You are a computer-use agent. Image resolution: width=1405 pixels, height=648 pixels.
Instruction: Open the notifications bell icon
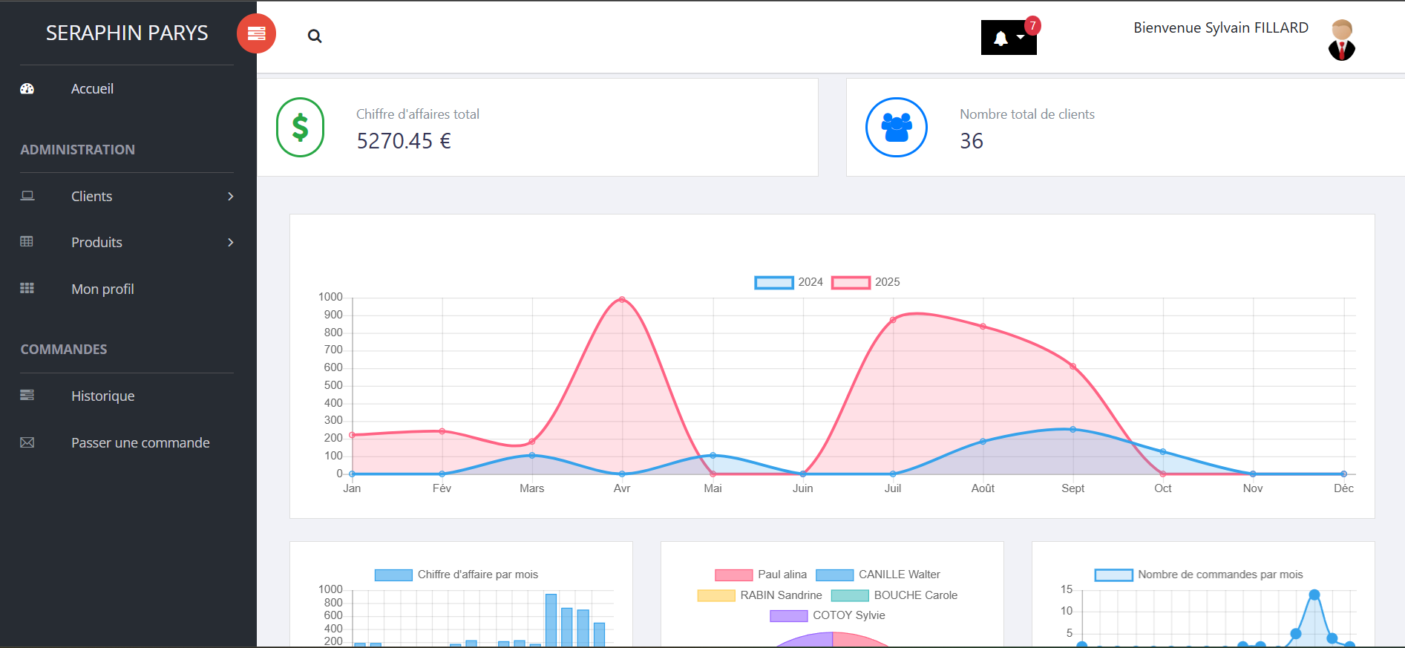click(1000, 39)
